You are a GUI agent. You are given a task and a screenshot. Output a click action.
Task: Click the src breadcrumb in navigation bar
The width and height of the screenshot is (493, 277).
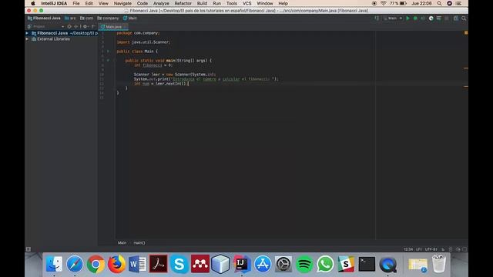[x=70, y=18]
